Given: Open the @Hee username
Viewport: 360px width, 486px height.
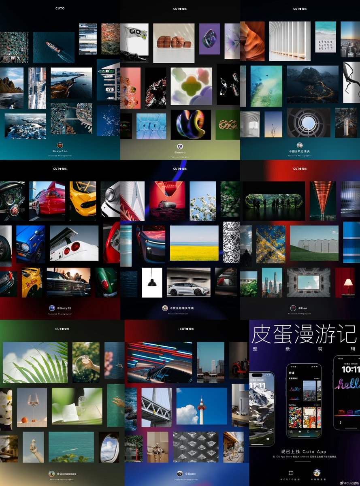Looking at the screenshot, I should (x=304, y=308).
